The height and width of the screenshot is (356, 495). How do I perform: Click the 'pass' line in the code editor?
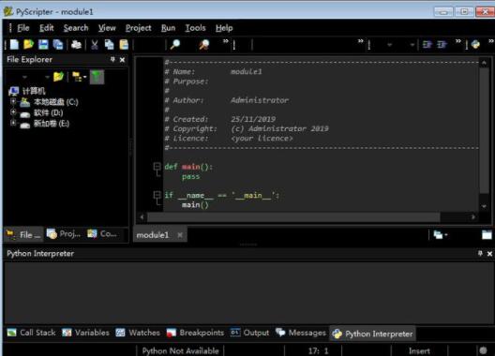pos(190,176)
